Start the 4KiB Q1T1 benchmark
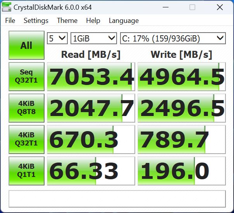The image size is (234, 213). [x=26, y=171]
